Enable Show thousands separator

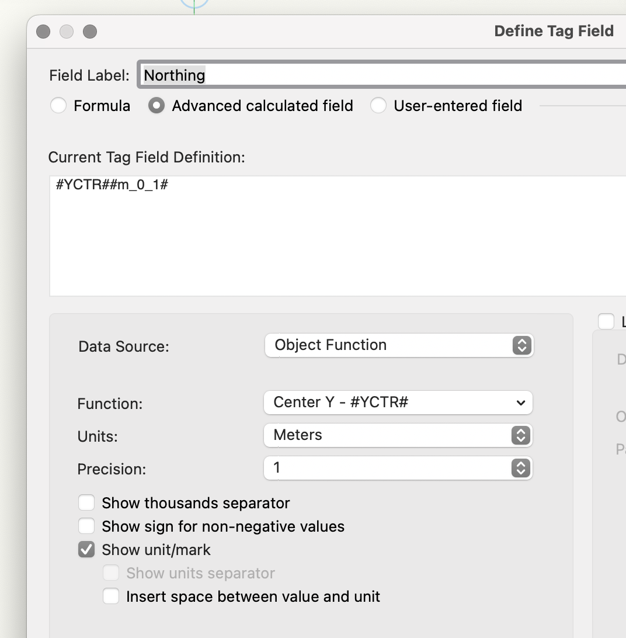click(x=86, y=503)
